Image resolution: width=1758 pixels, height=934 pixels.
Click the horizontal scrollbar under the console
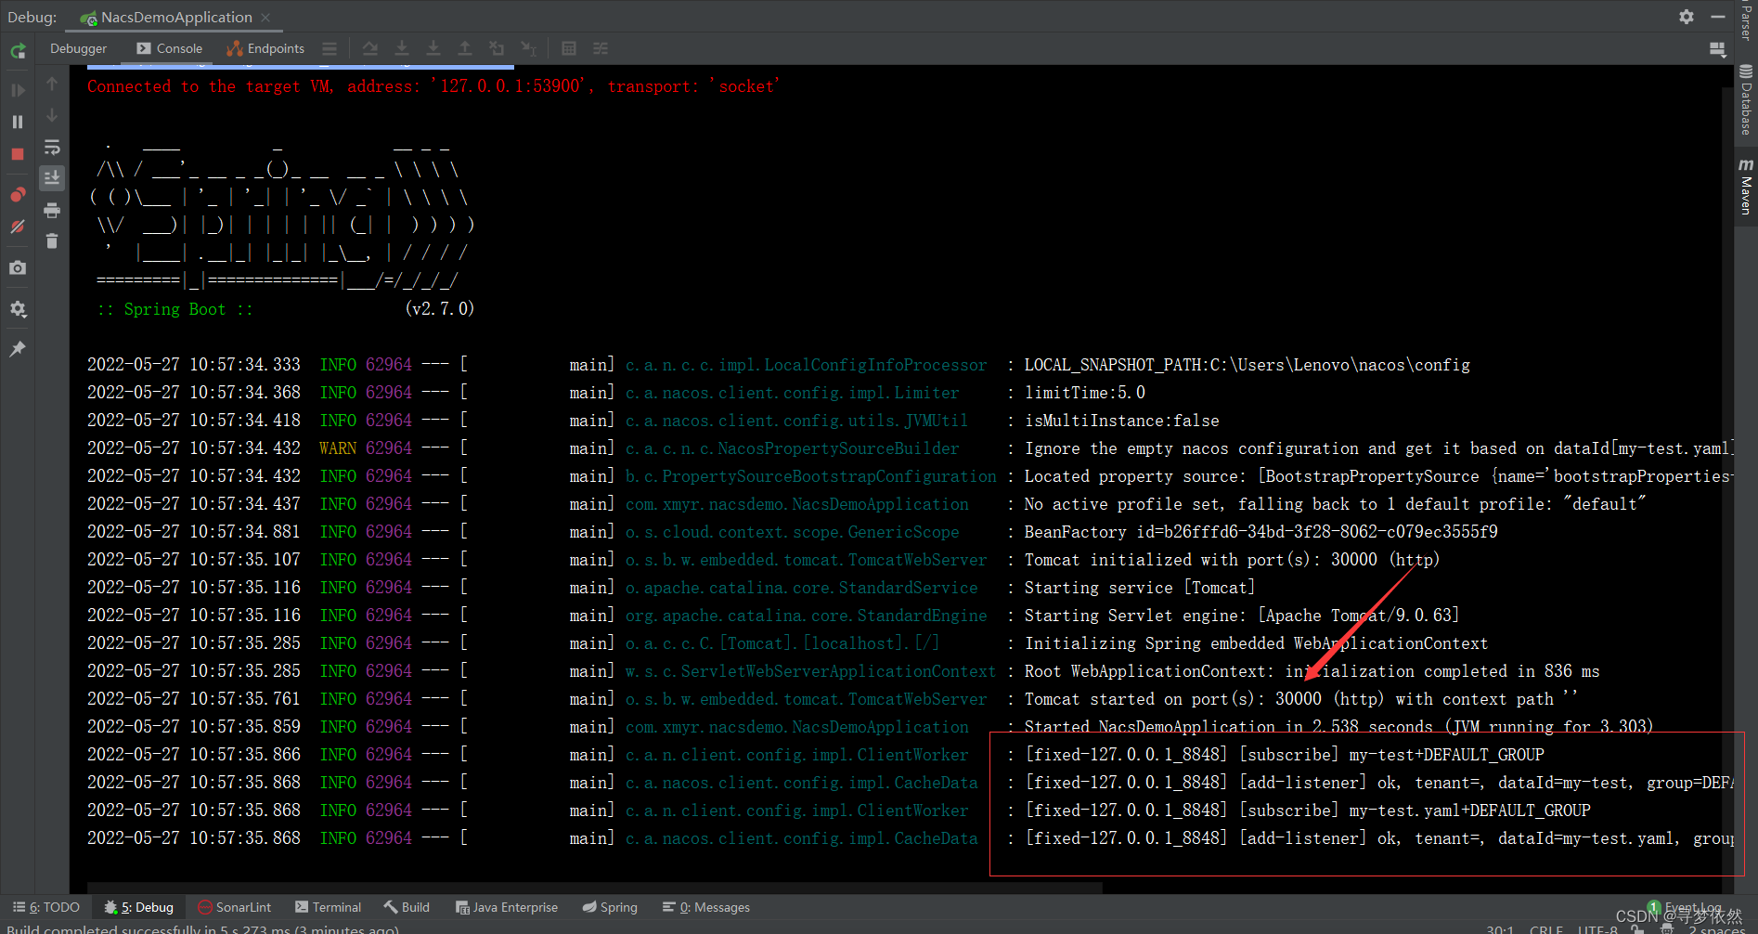pyautogui.click(x=594, y=888)
